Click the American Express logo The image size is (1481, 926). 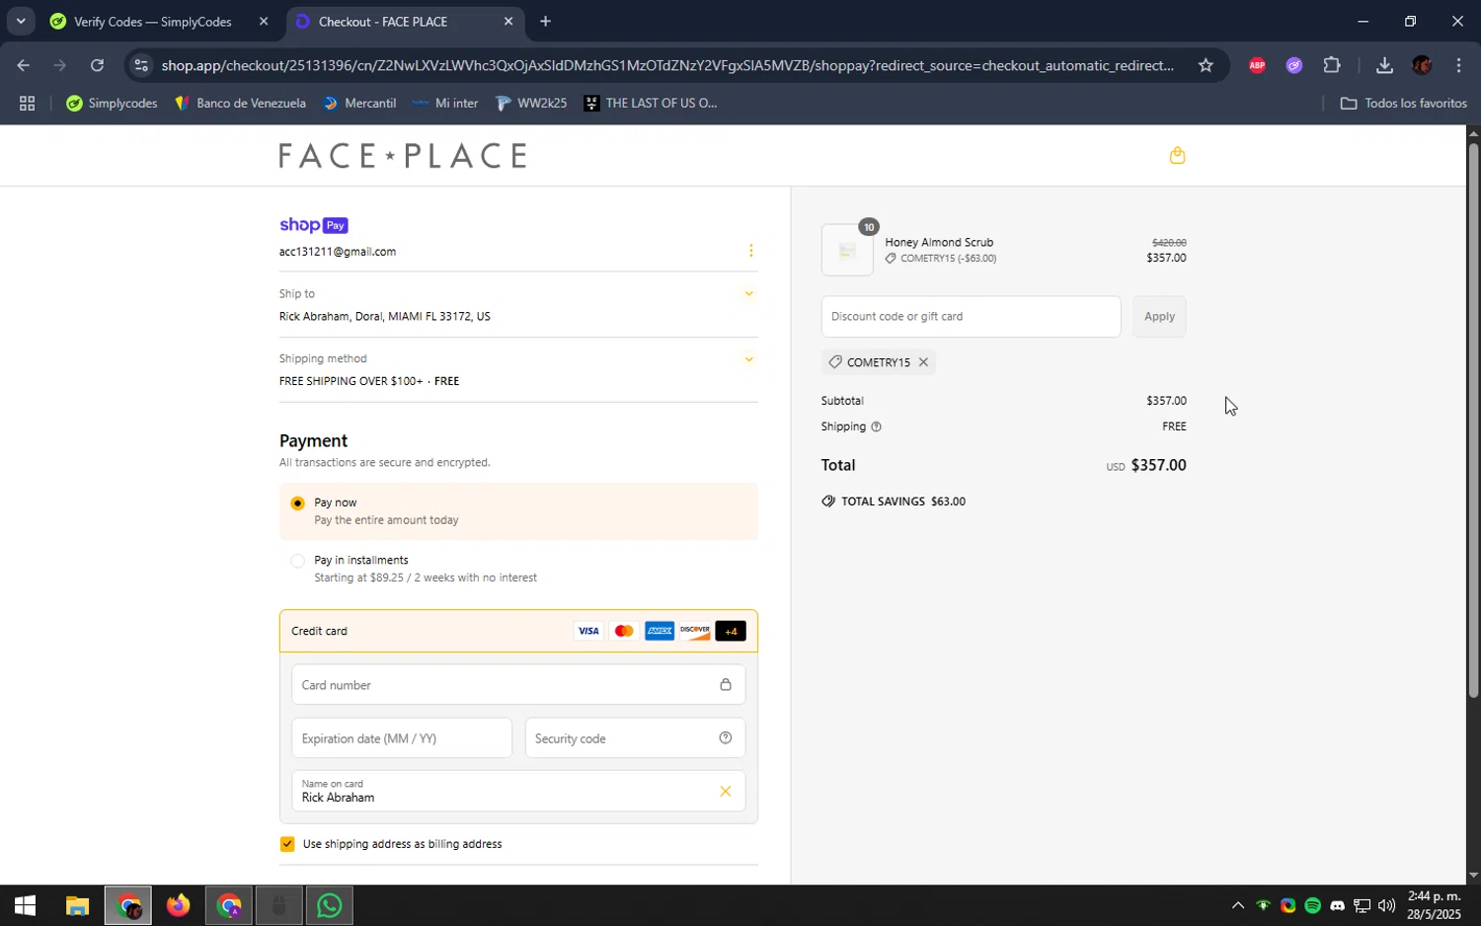660,631
